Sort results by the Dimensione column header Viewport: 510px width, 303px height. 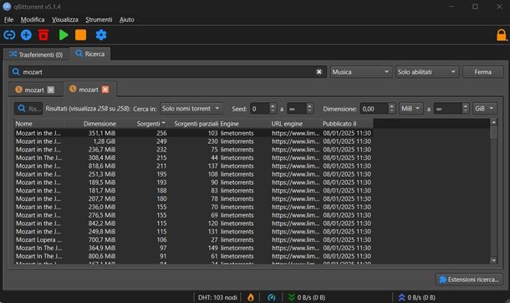(91, 124)
